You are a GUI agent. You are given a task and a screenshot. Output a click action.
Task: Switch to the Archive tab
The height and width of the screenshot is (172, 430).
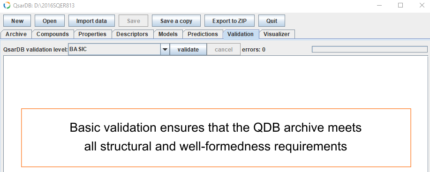click(x=16, y=34)
